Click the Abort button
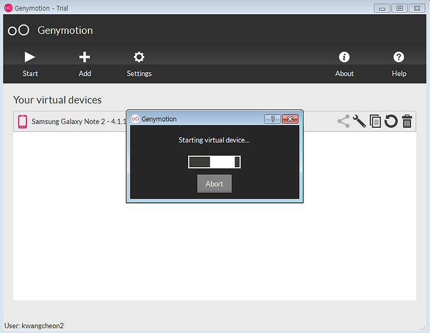Viewport: 430px width, 333px height. coord(214,184)
